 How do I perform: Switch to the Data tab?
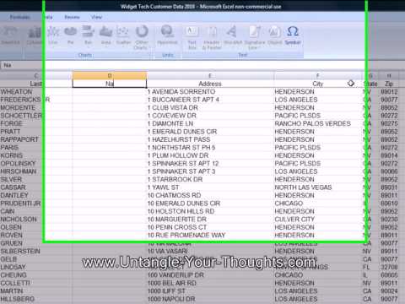[48, 17]
